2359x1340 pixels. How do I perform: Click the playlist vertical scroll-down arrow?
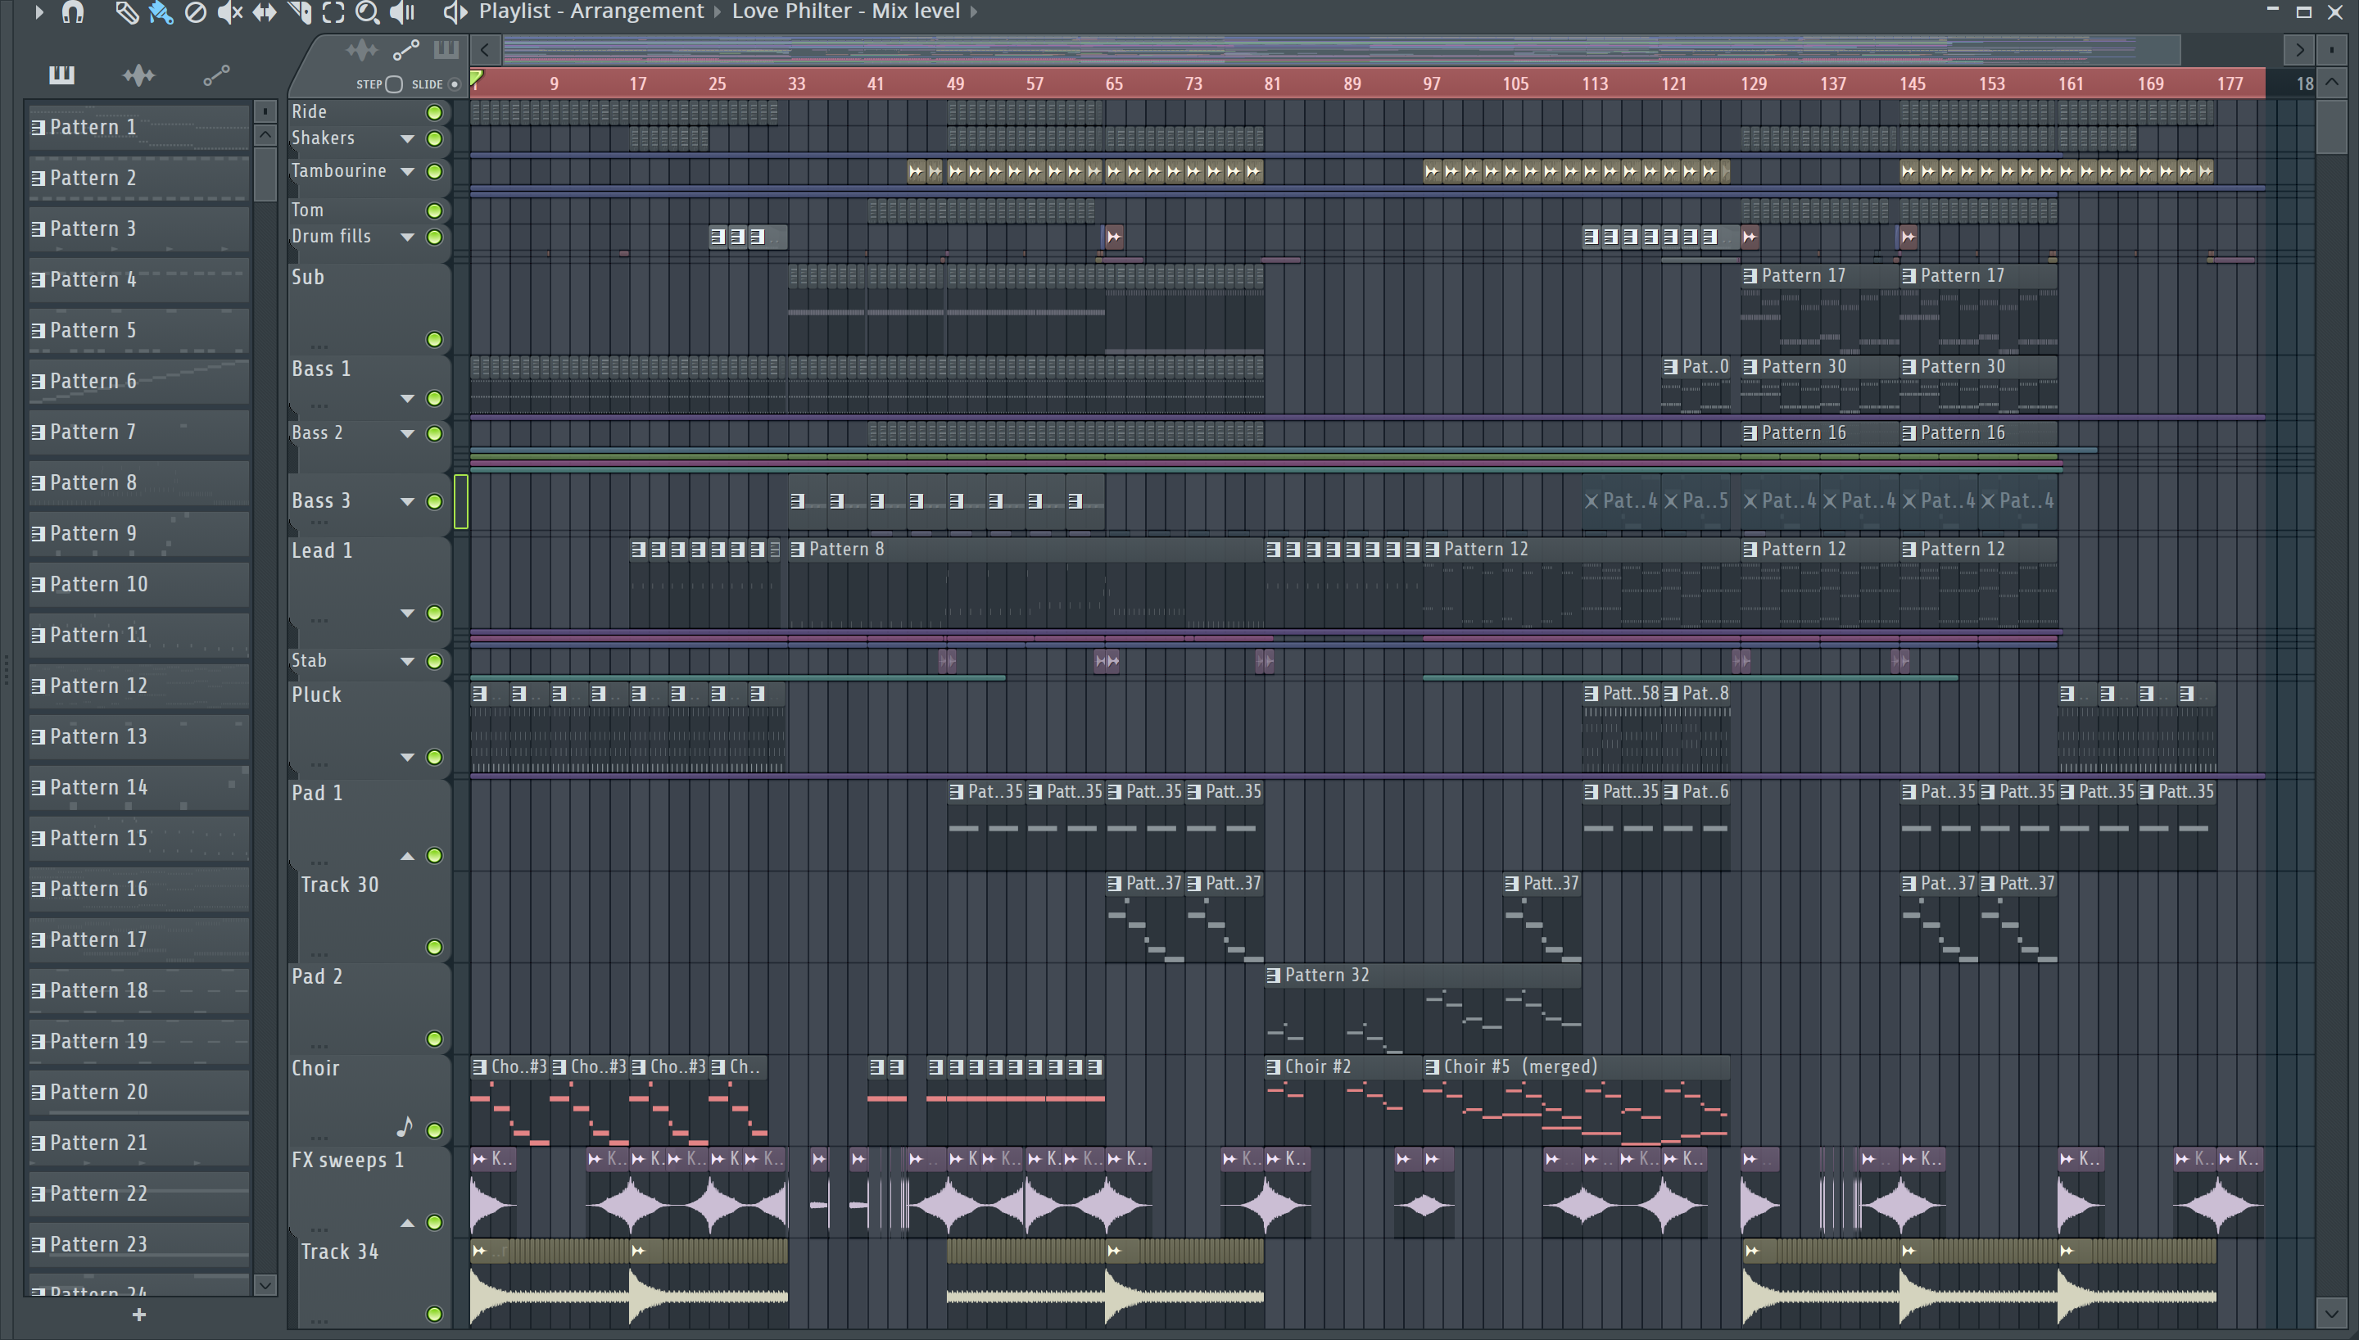pyautogui.click(x=2332, y=1313)
